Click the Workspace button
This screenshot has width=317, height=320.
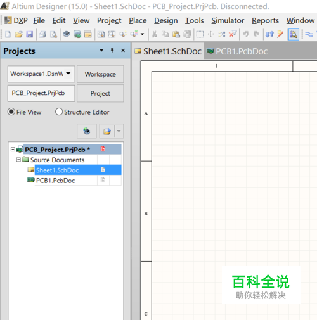coord(100,74)
